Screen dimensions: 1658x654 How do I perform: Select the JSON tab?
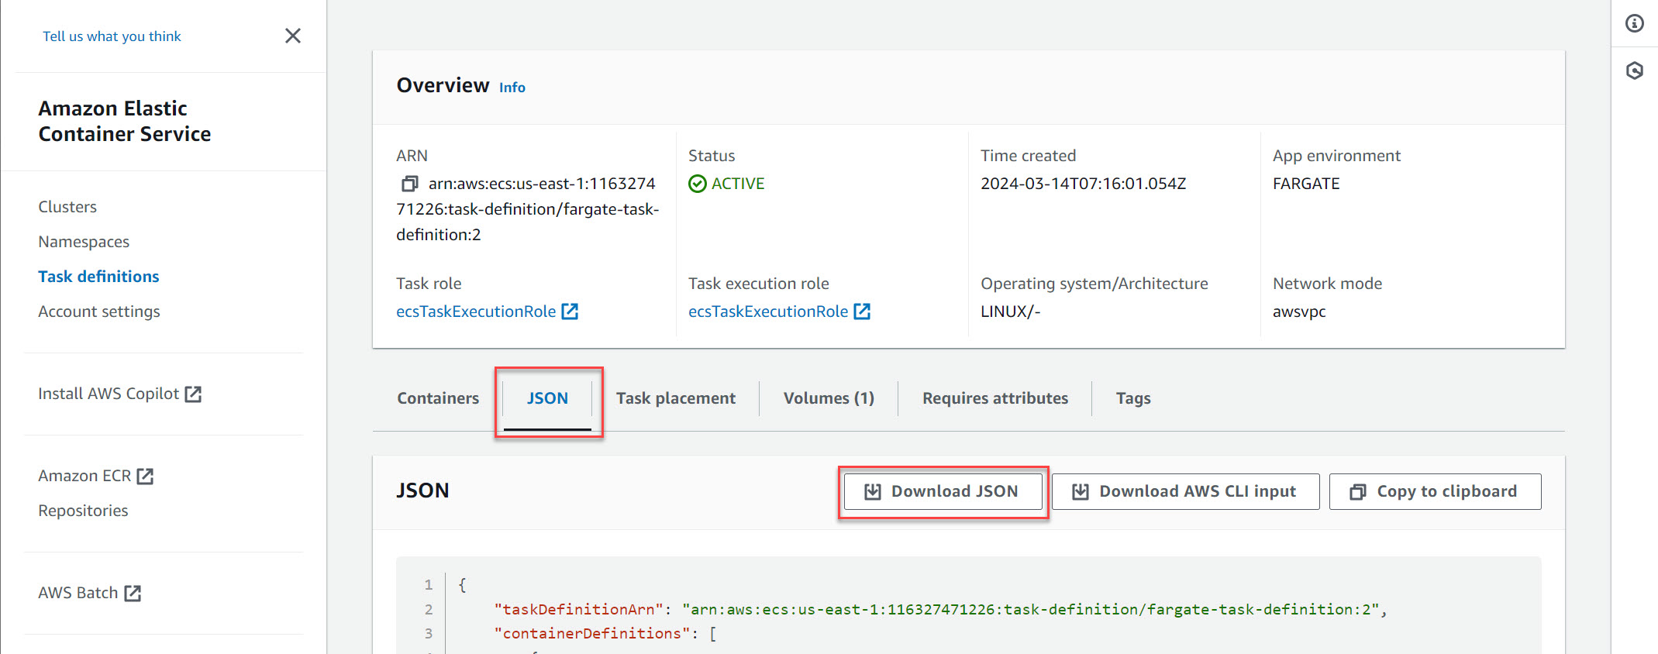click(x=547, y=398)
